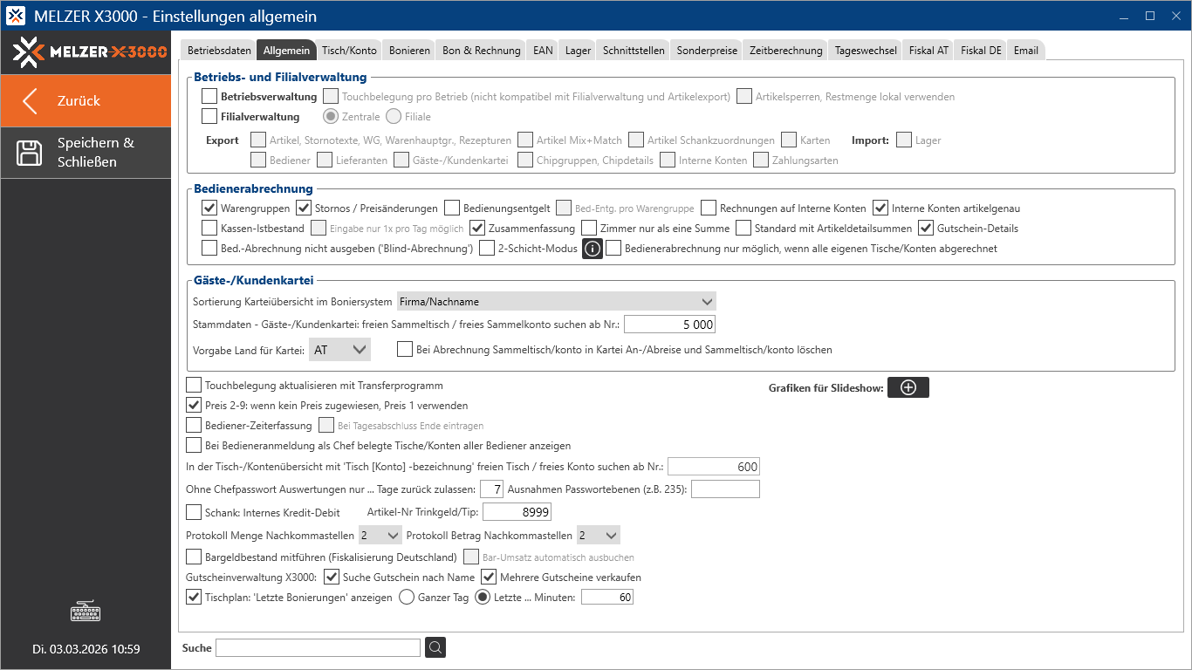Click the info icon next to 2-Schicht-Modus
Viewport: 1192px width, 670px height.
pyautogui.click(x=593, y=249)
